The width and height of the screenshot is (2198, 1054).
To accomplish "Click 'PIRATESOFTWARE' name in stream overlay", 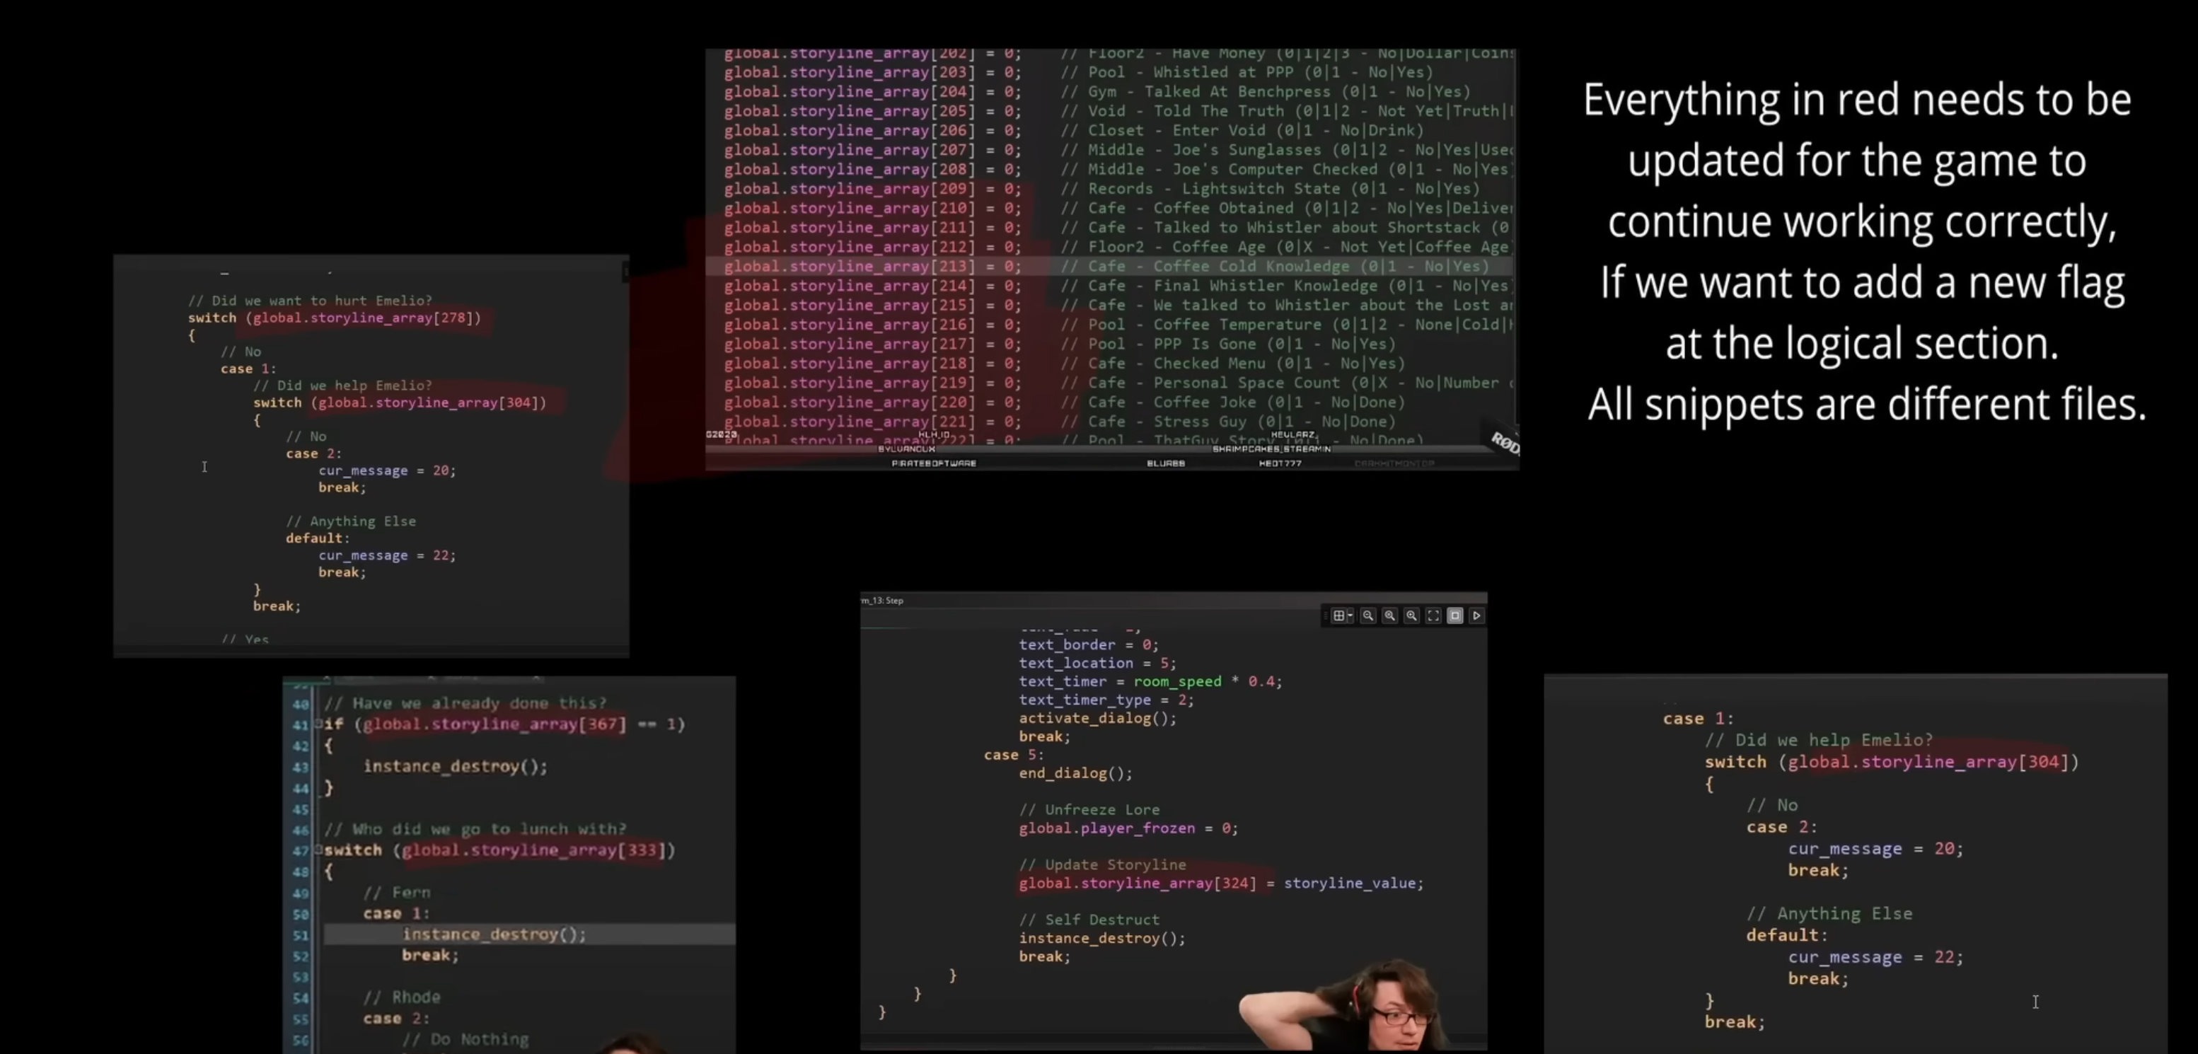I will (x=934, y=463).
